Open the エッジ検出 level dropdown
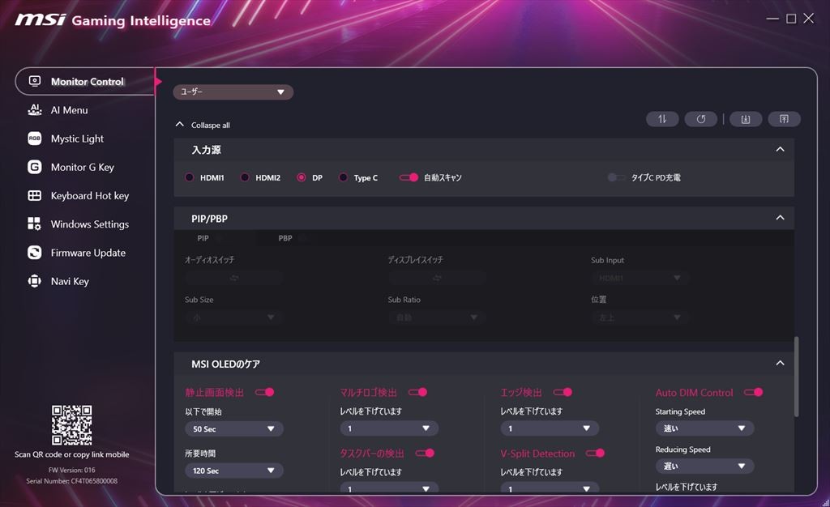The width and height of the screenshot is (830, 507). tap(550, 428)
